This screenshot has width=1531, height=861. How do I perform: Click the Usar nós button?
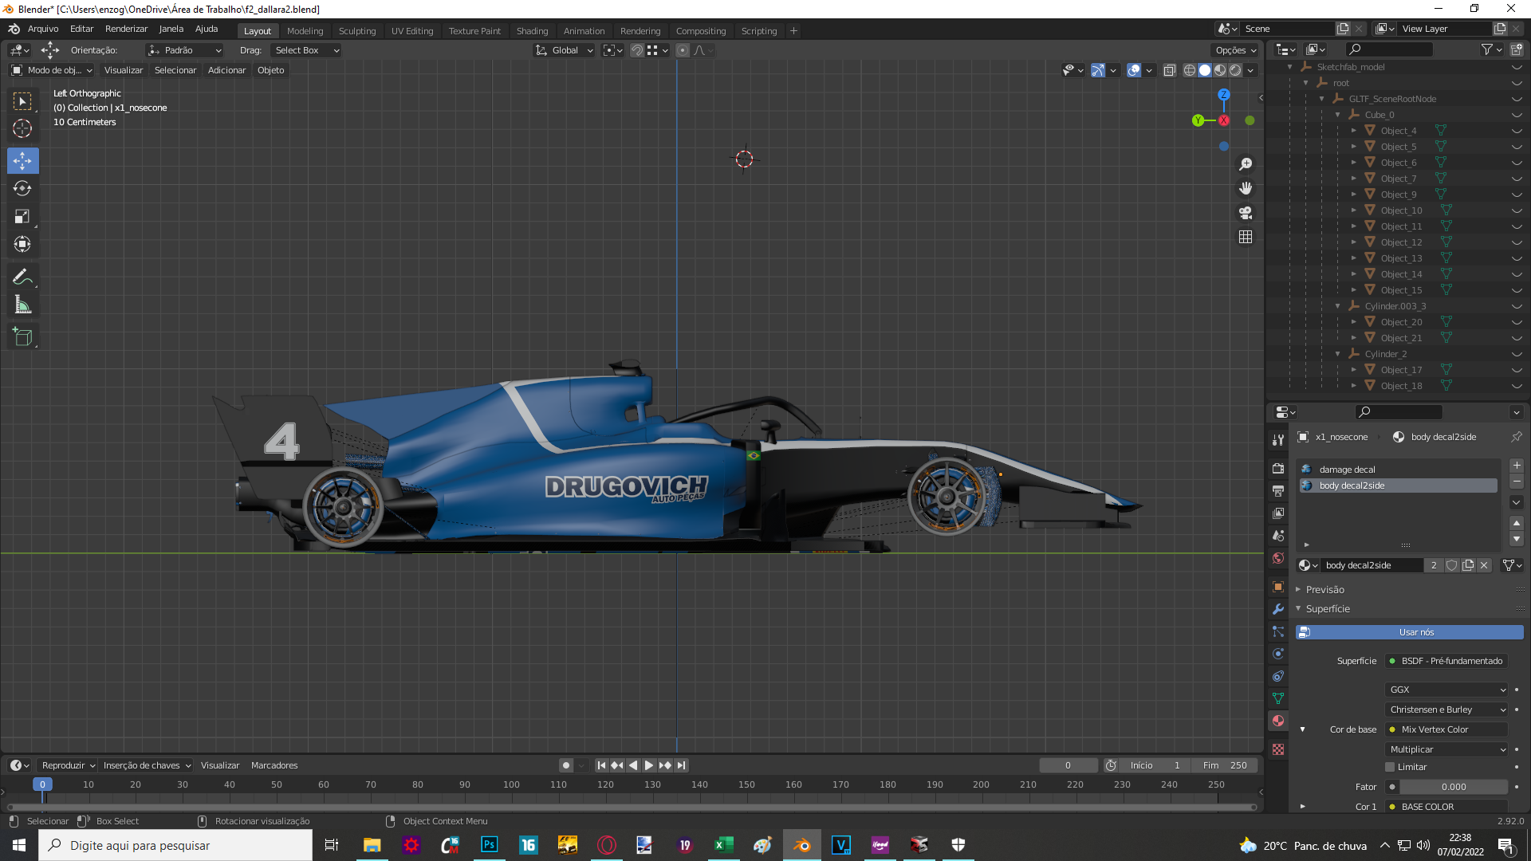pos(1410,632)
